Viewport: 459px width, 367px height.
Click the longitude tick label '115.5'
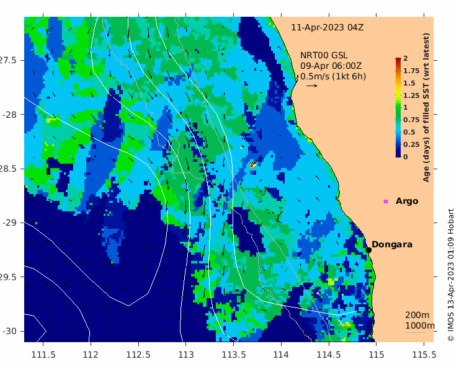pos(424,355)
